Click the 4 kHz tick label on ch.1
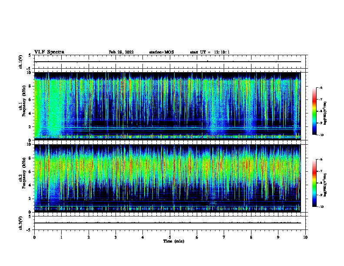The image size is (344, 266). click(x=30, y=113)
